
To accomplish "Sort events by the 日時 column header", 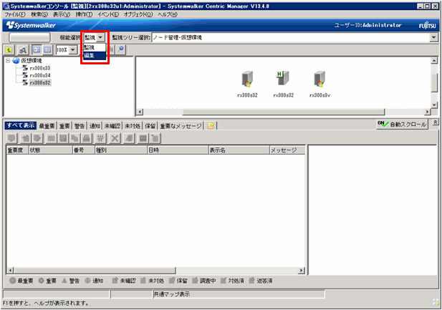I will pos(178,150).
